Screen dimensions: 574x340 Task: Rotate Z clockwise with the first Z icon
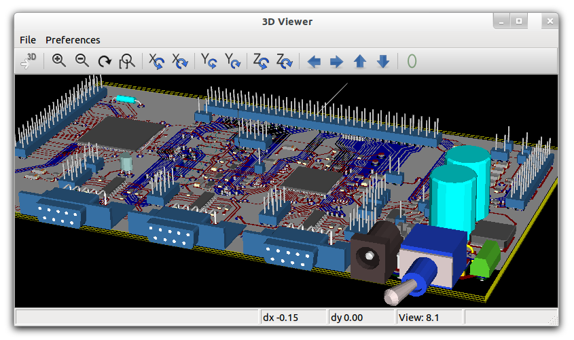(261, 61)
